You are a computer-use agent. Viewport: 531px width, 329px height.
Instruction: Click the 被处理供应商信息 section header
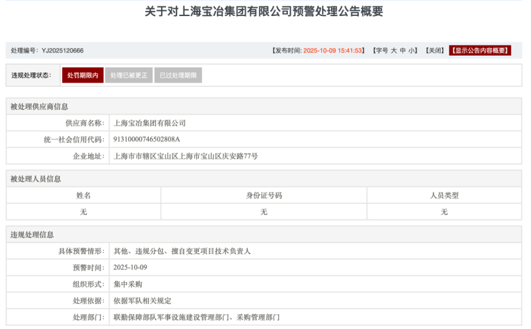click(39, 106)
